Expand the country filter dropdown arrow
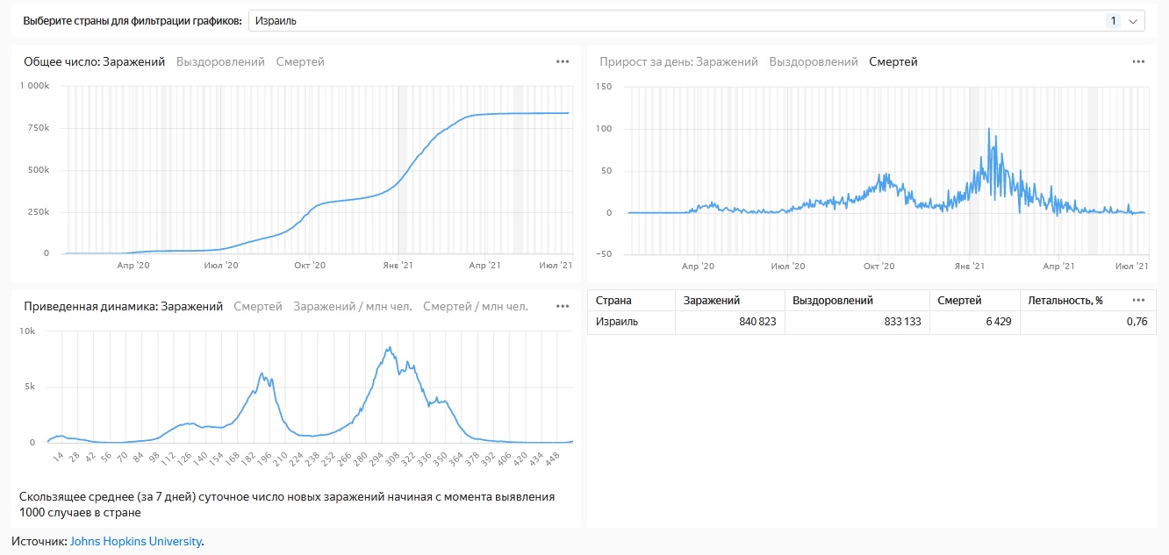 [x=1133, y=21]
